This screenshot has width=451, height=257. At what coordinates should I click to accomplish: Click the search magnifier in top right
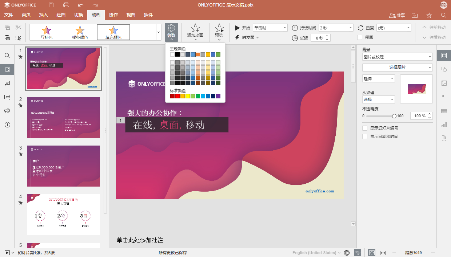(x=444, y=15)
